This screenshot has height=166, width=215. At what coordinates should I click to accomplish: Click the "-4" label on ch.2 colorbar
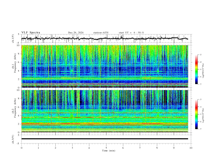click(200, 107)
